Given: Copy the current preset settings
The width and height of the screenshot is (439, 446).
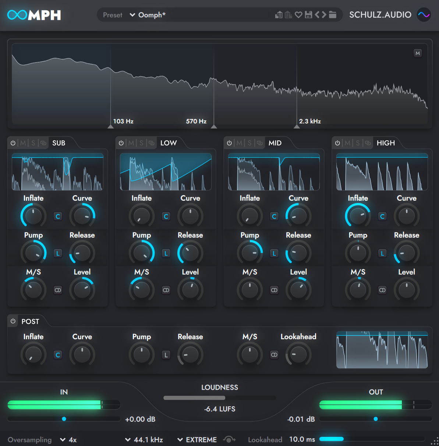Looking at the screenshot, I should pyautogui.click(x=279, y=14).
